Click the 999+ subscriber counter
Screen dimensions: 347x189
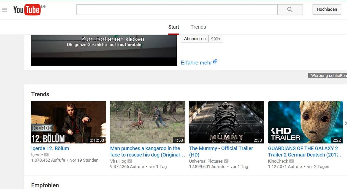(x=216, y=39)
